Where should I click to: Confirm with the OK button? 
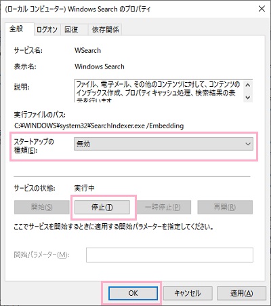click(133, 293)
